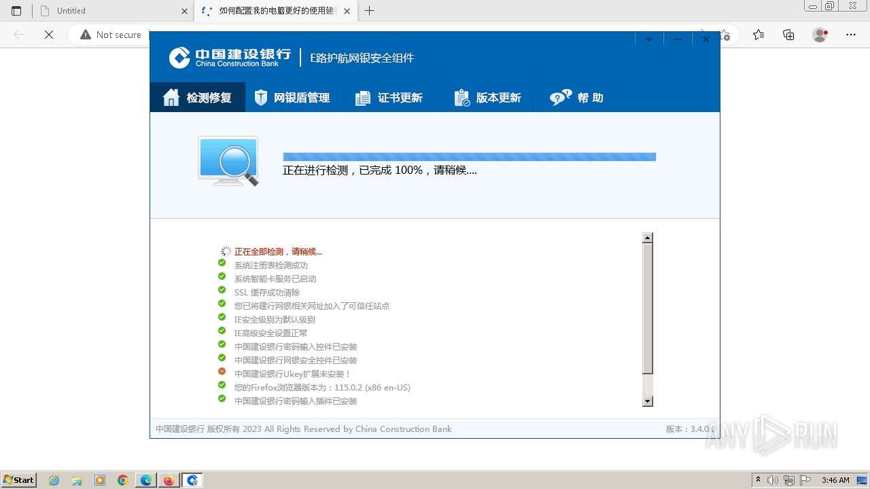
Task: Close the 如何配置我的电脑 browser tab
Action: pos(347,11)
